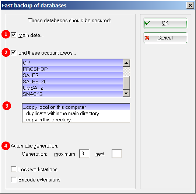Select SNACKS in the account list
The height and width of the screenshot is (194, 196).
click(x=73, y=94)
